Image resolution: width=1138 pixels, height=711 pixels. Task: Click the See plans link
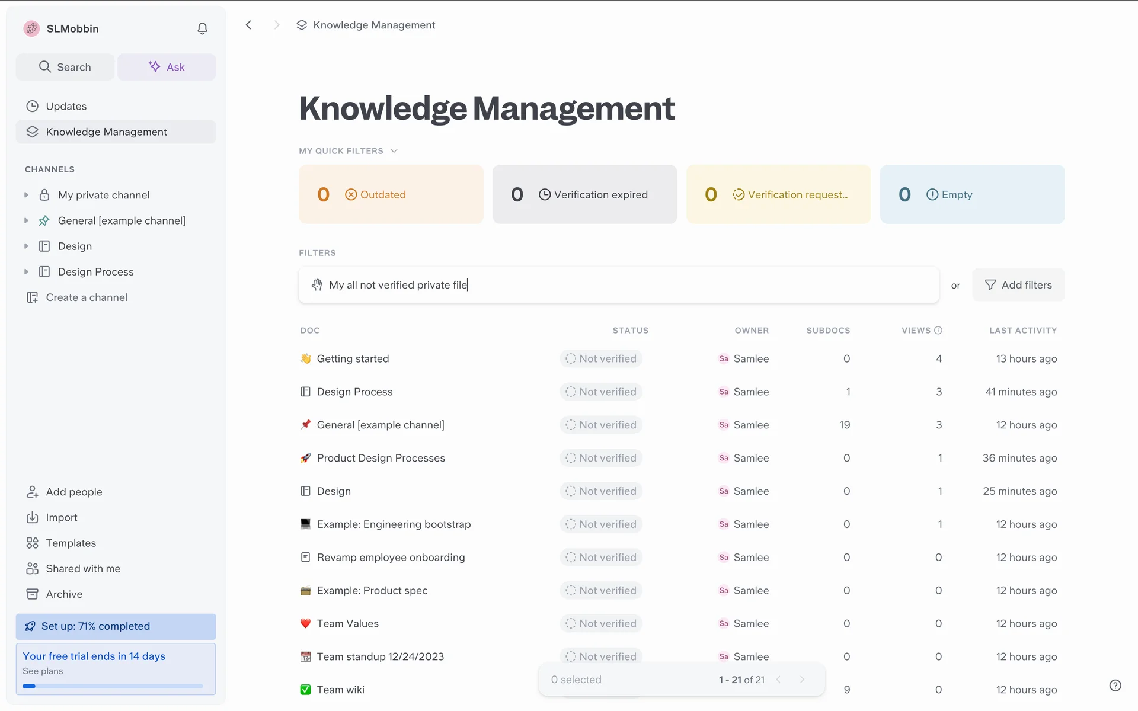pyautogui.click(x=43, y=671)
